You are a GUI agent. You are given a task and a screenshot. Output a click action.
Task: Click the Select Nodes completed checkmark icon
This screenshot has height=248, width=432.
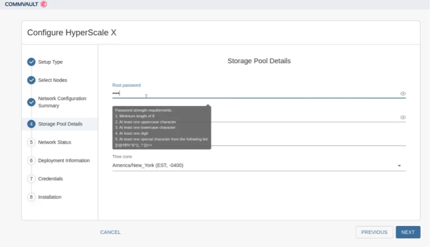pyautogui.click(x=32, y=80)
